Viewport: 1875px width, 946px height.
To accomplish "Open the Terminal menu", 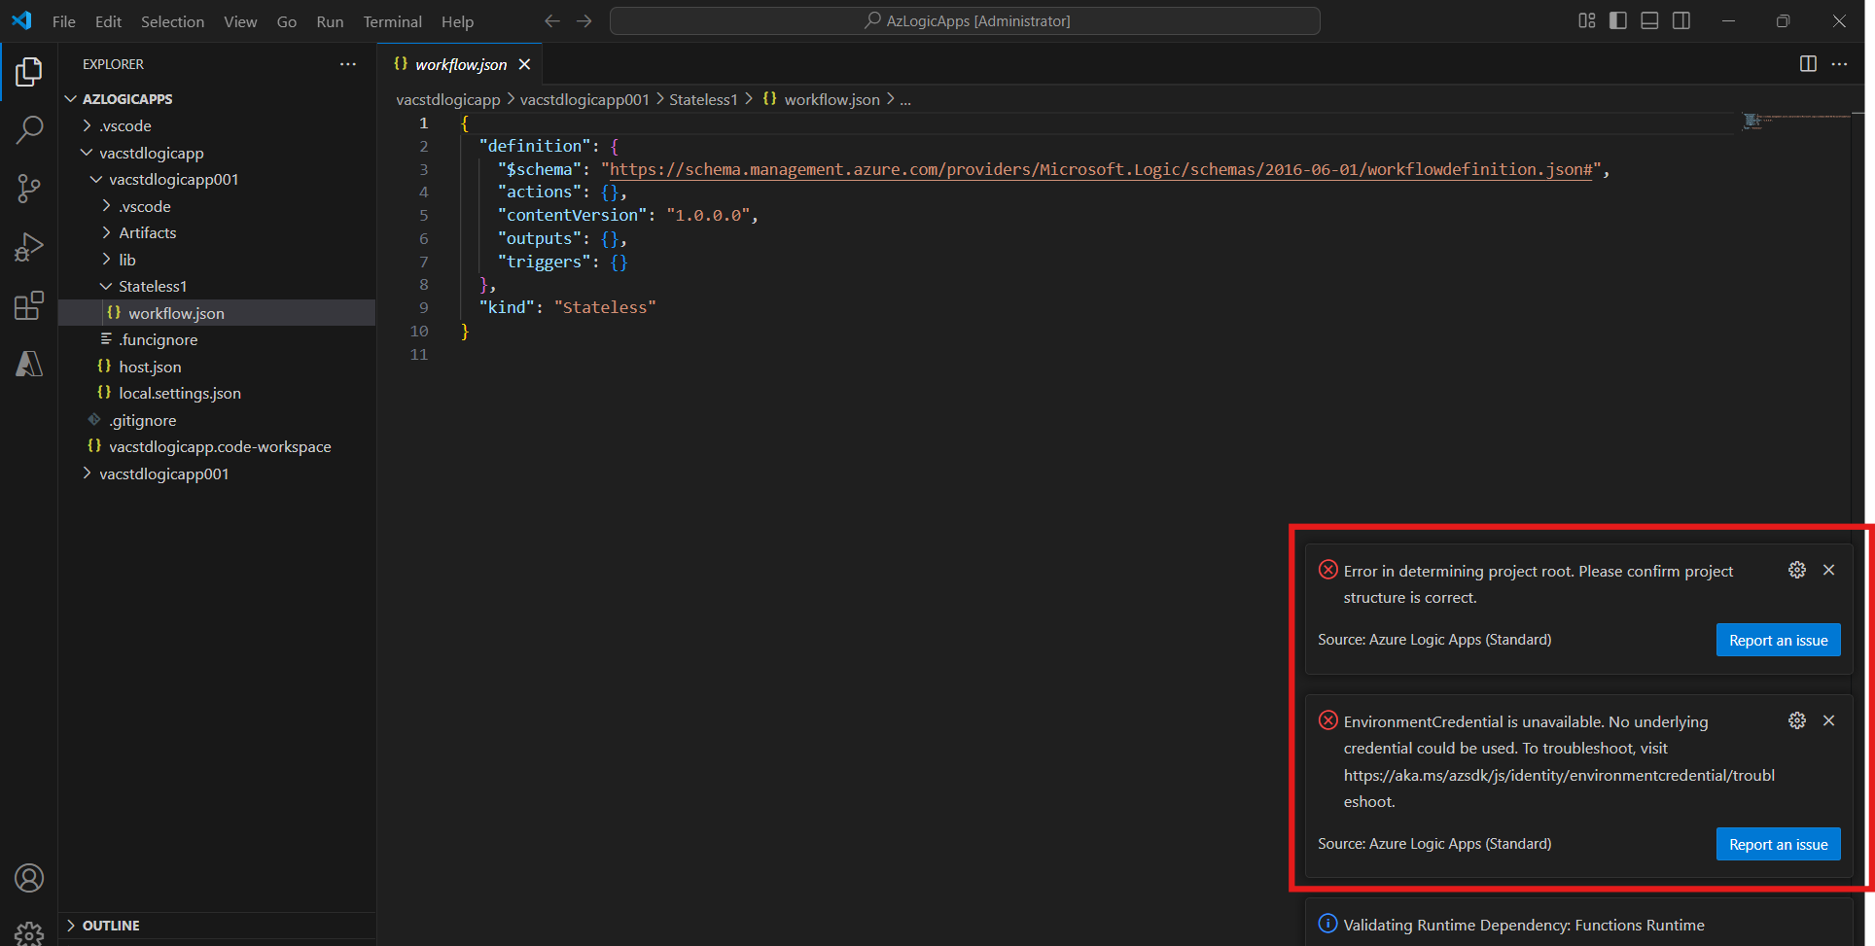I will (x=392, y=21).
